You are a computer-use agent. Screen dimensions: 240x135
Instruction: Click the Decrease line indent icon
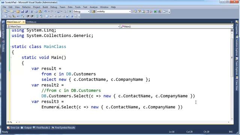click(28, 16)
